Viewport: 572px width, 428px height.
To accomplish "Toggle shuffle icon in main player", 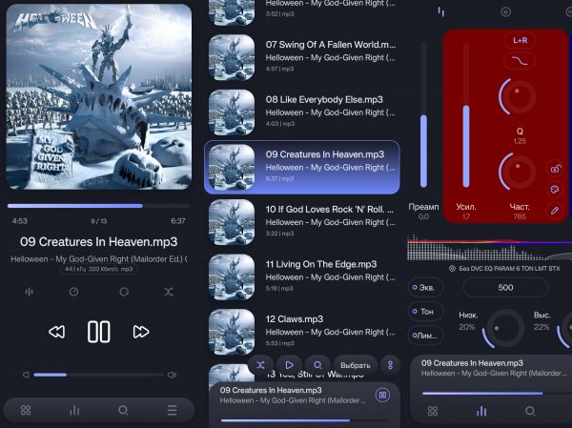I will click(x=168, y=292).
